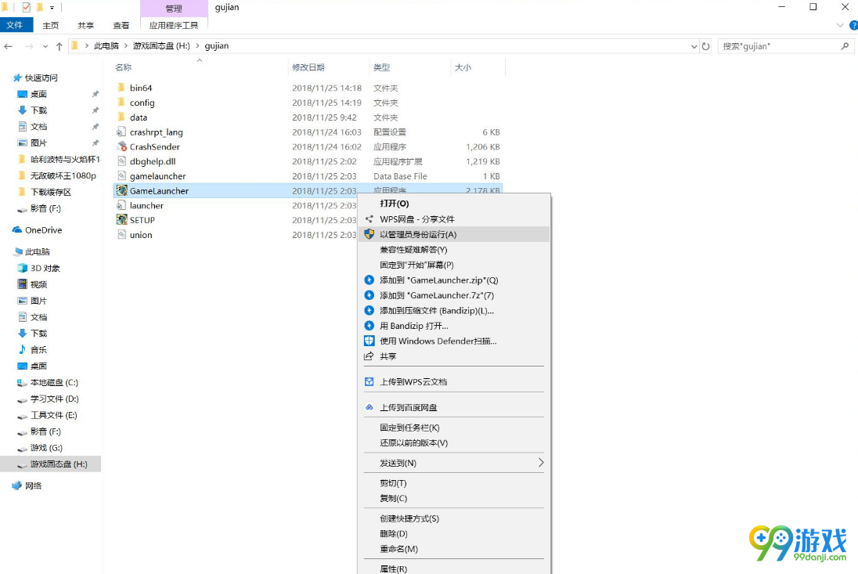Click the launcher config file icon

click(121, 205)
